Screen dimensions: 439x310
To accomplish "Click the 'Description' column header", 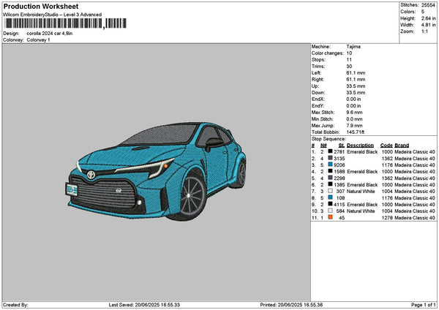I will [x=360, y=145].
